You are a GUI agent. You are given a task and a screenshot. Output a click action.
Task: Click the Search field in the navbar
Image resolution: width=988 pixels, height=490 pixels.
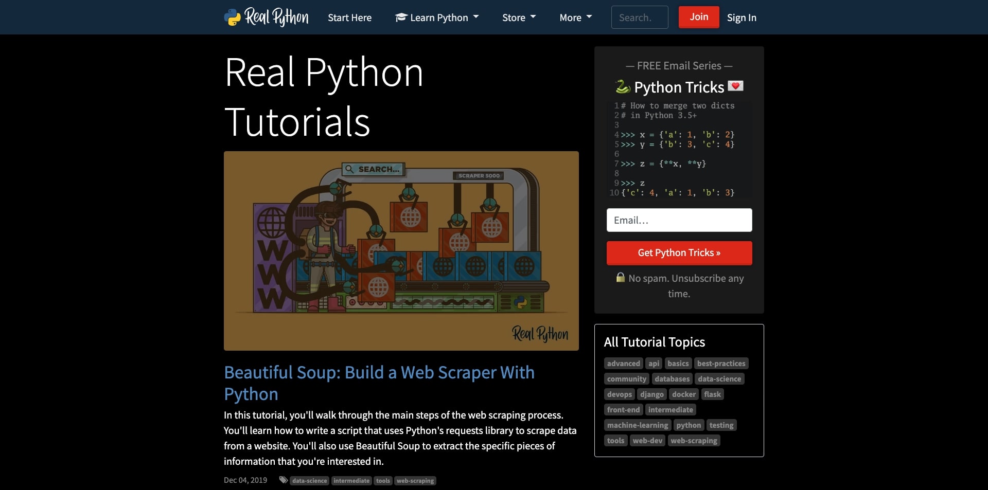639,17
